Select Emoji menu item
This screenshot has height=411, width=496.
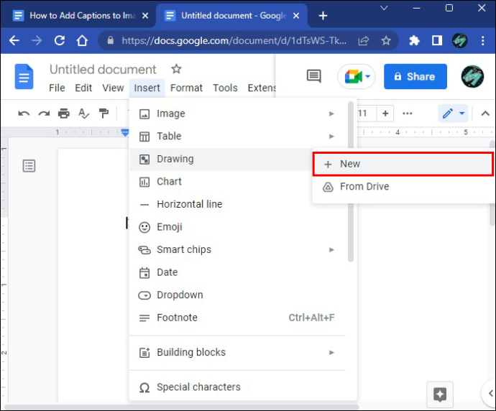click(237, 227)
